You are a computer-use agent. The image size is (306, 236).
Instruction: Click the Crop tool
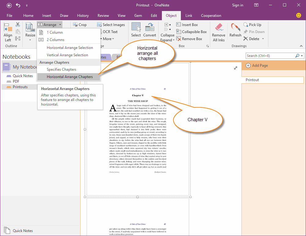click(x=80, y=24)
